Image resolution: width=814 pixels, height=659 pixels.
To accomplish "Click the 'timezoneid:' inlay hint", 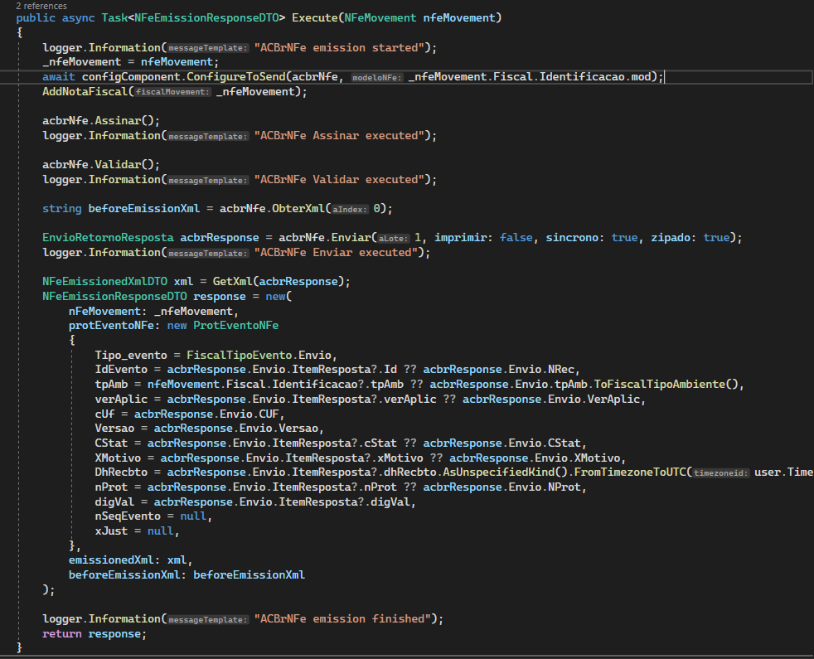I will point(721,473).
